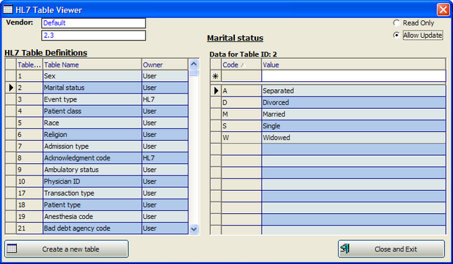Click scroll down arrow of table definitions
Image resolution: width=453 pixels, height=264 pixels.
(x=194, y=229)
